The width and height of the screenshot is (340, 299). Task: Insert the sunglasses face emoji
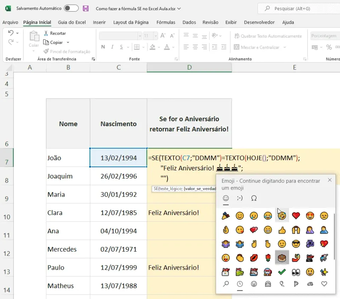click(296, 244)
